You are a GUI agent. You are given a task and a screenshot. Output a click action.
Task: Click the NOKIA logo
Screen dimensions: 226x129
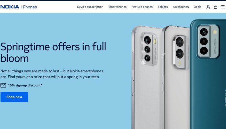[x=10, y=7]
